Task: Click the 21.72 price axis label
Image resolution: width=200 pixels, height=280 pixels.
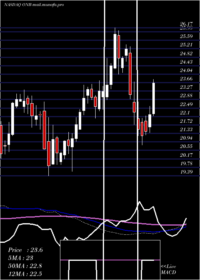Action: coord(186,121)
